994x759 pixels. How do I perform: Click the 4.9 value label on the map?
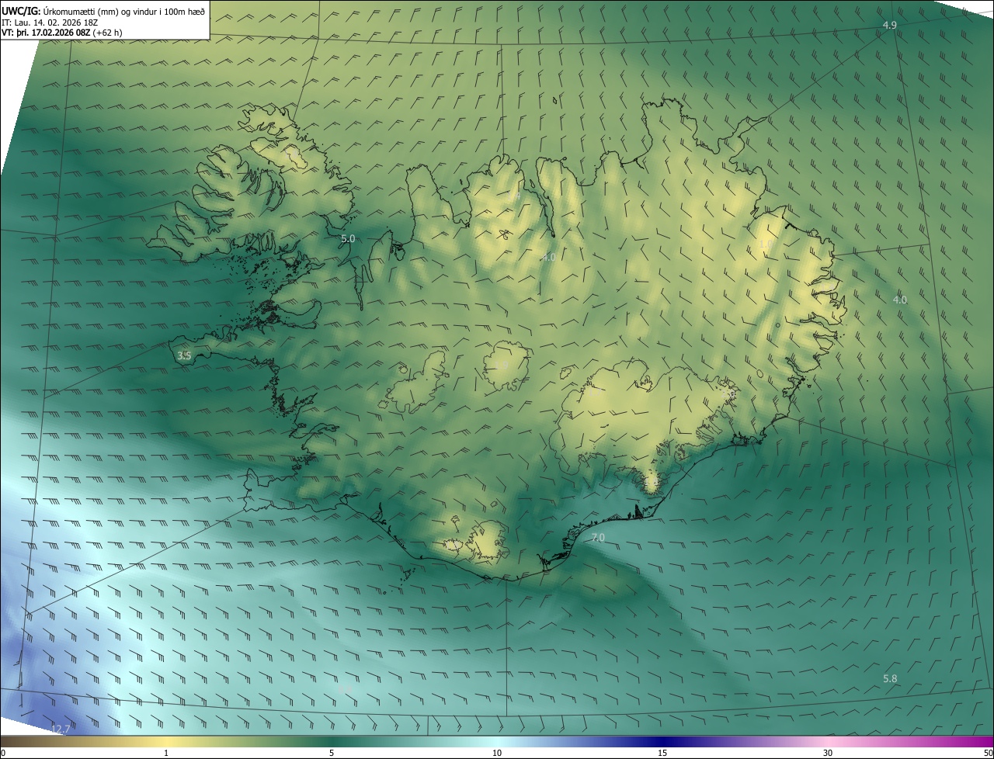tap(890, 26)
